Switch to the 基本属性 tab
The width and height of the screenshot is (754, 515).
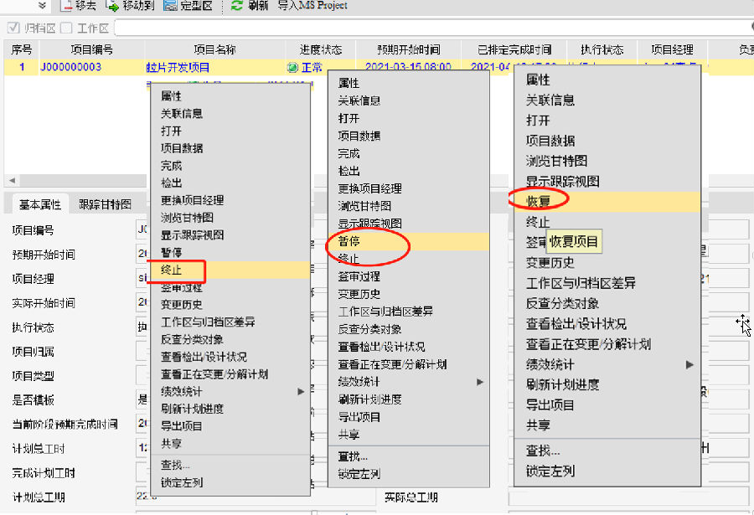(x=40, y=204)
